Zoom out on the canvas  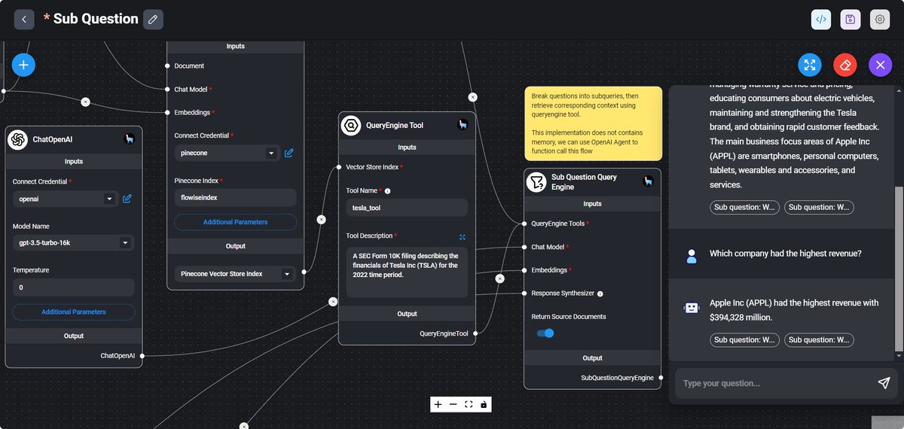click(454, 404)
